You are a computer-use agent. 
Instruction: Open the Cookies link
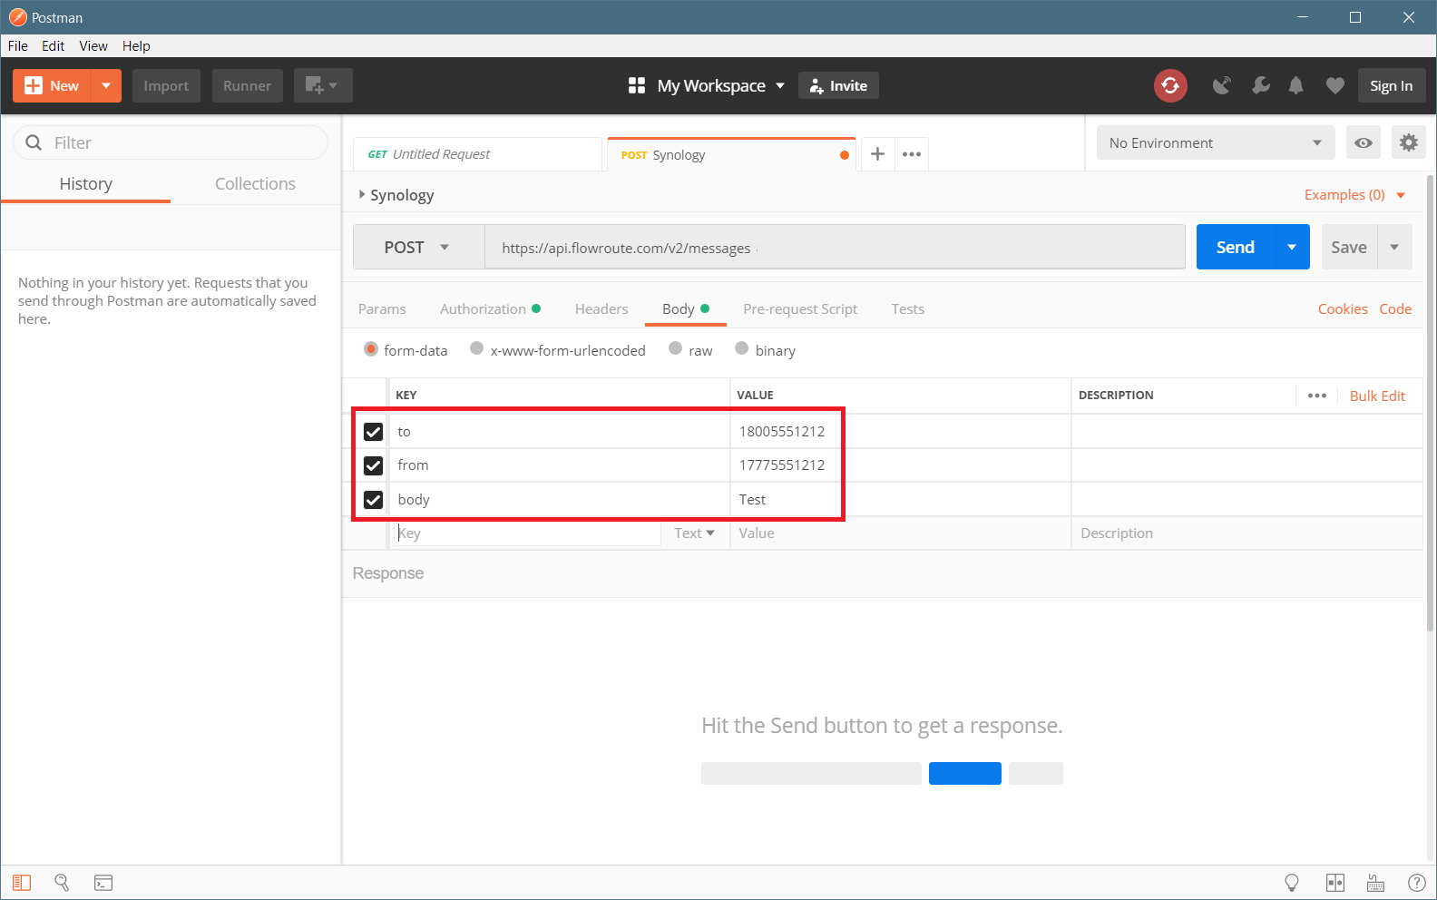point(1343,309)
